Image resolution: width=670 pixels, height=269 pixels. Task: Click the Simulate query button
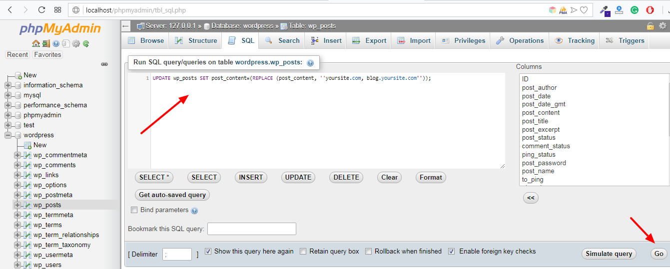coord(609,254)
